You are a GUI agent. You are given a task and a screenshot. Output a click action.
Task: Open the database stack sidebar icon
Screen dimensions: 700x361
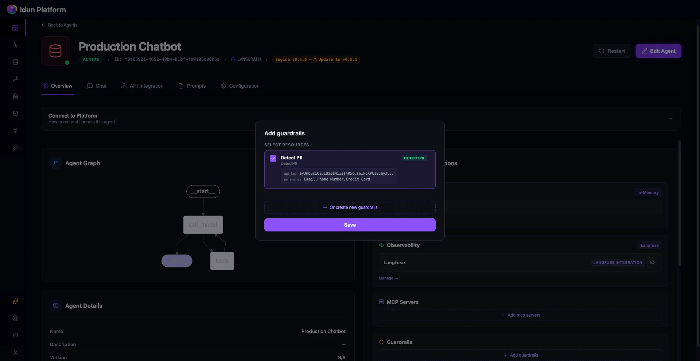click(15, 62)
